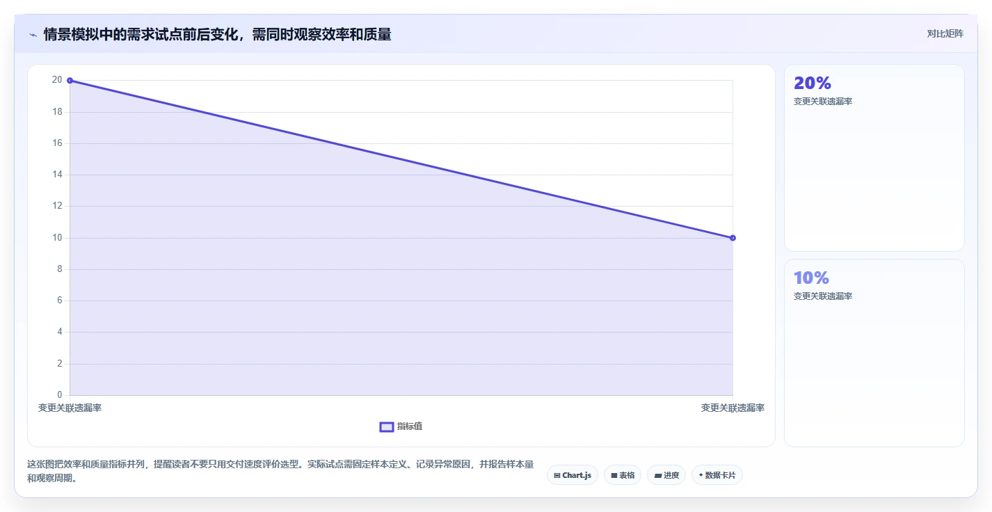Click the description paragraph below the chart
This screenshot has height=512, width=992.
281,471
